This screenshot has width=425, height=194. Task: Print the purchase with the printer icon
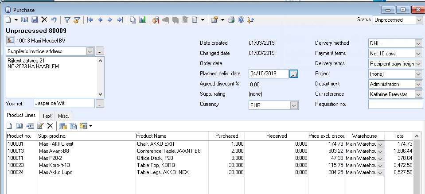(x=231, y=20)
